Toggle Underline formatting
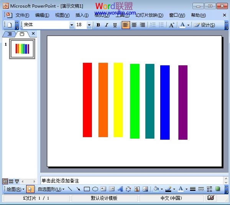 pyautogui.click(x=115, y=25)
